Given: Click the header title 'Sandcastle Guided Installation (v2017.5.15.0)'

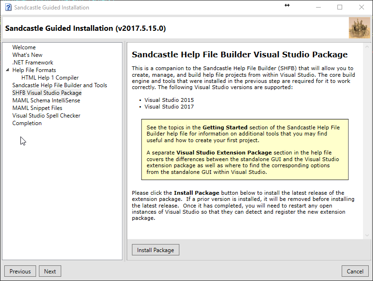Looking at the screenshot, I should point(85,28).
